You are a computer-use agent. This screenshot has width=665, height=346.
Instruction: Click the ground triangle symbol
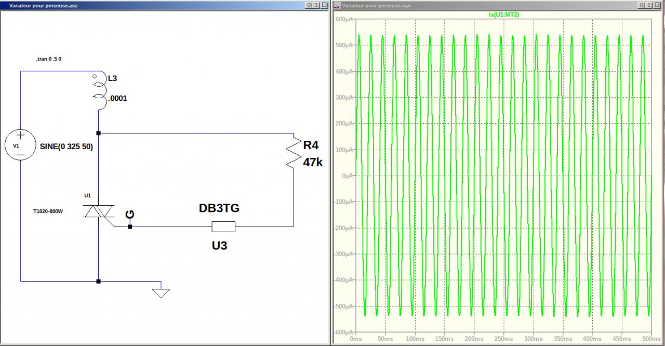point(161,293)
